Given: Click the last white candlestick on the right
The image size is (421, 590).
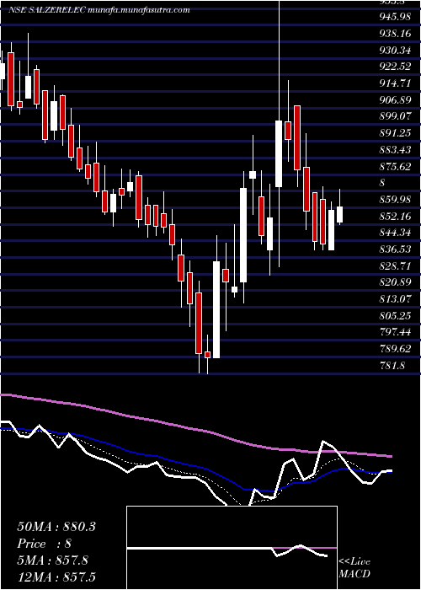Looking at the screenshot, I should pos(339,214).
